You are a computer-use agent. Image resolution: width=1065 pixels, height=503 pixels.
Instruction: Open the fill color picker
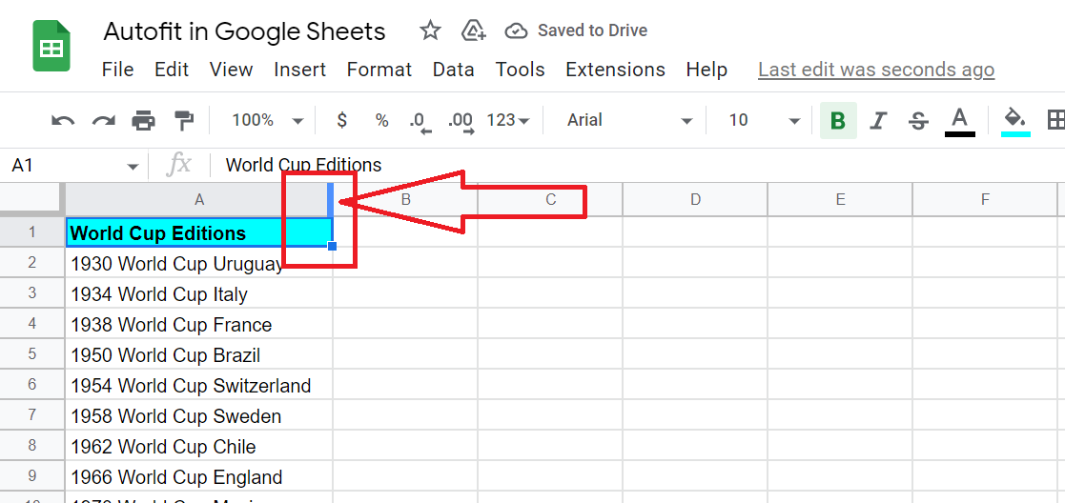point(1015,122)
